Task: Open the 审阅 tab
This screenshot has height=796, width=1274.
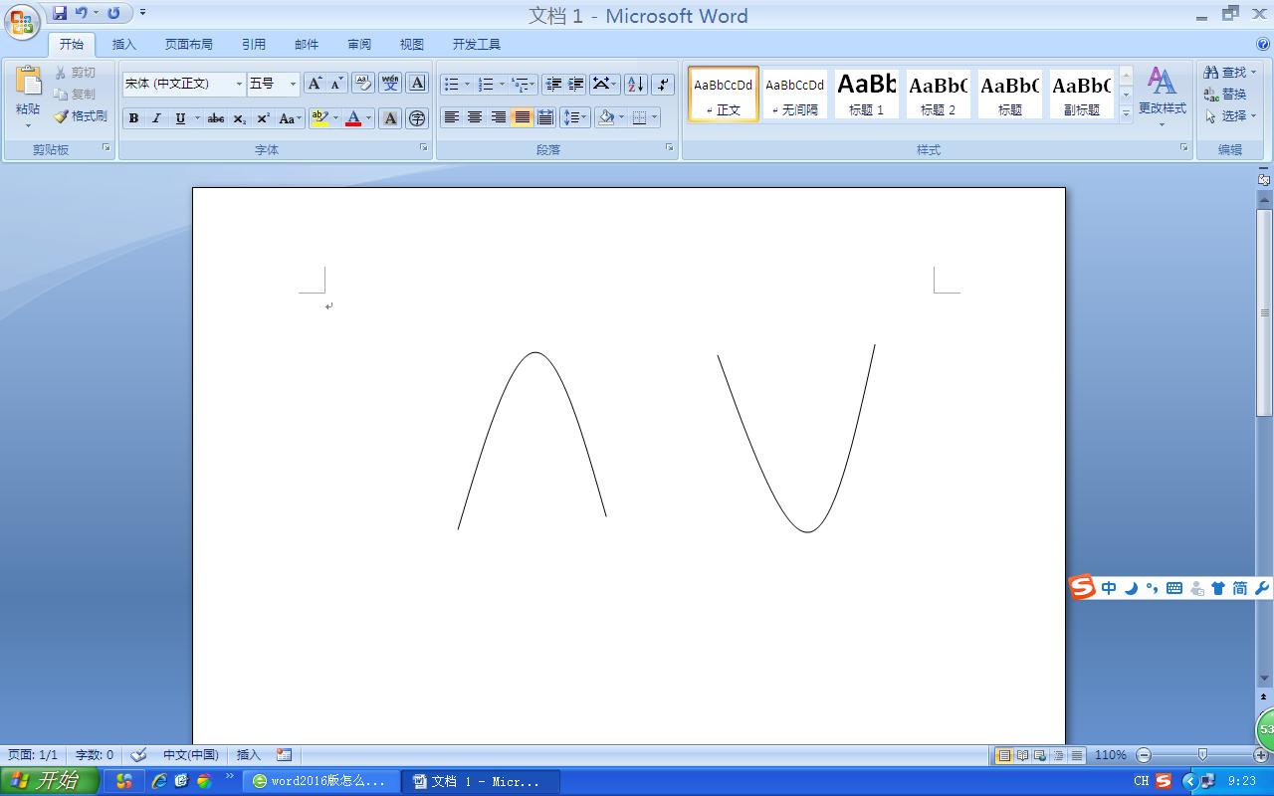Action: point(359,45)
